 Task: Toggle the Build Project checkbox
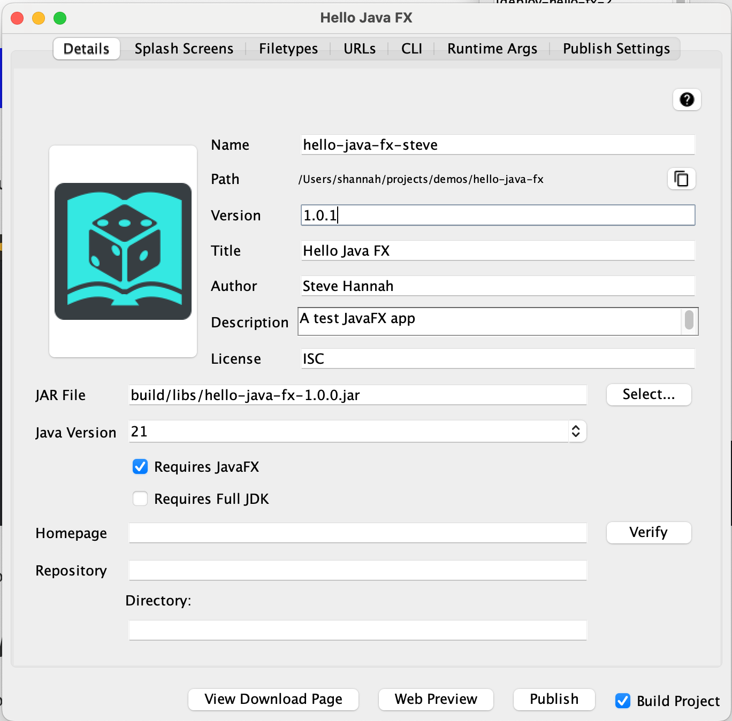(x=623, y=701)
